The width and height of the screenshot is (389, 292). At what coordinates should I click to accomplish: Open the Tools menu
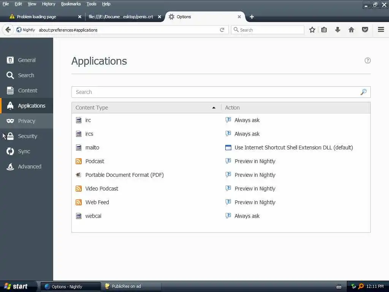click(x=91, y=4)
